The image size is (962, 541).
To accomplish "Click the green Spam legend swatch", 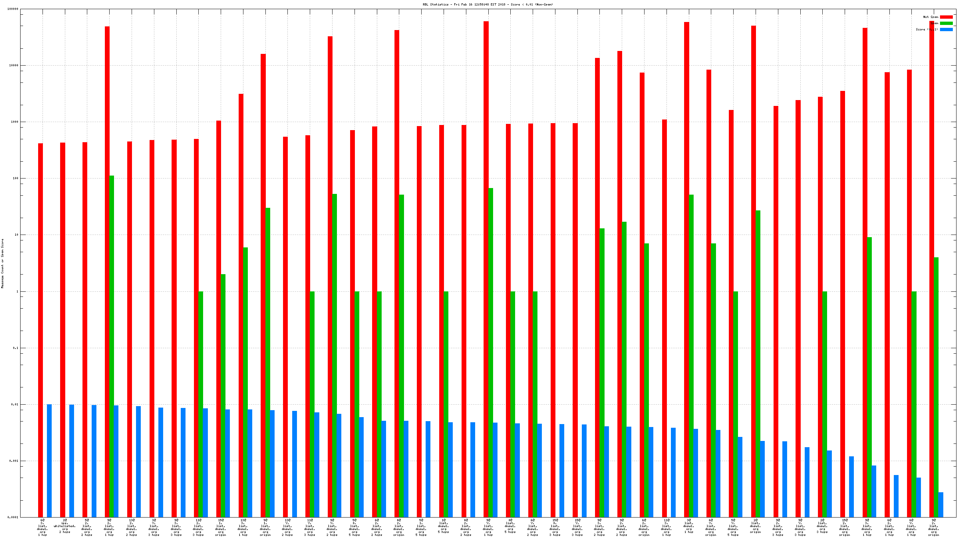I will [946, 23].
